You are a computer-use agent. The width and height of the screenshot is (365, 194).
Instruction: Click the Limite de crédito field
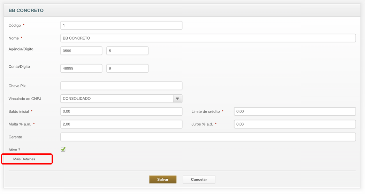[295, 111]
